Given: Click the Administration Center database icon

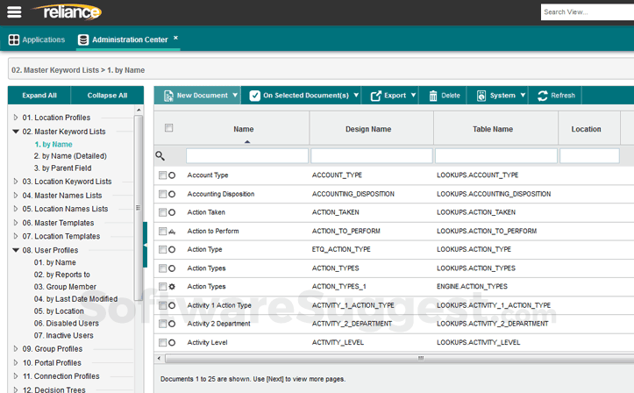Looking at the screenshot, I should (x=83, y=39).
